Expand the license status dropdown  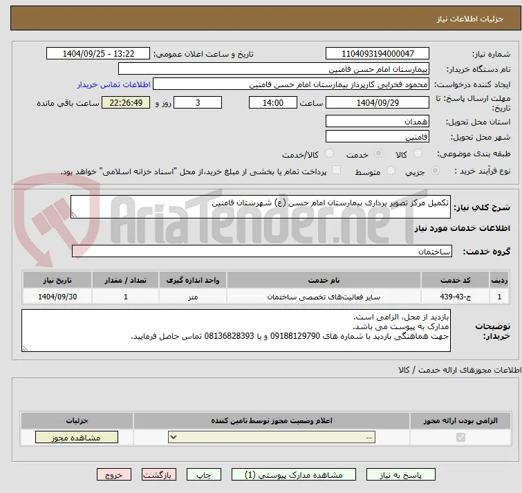tap(272, 437)
